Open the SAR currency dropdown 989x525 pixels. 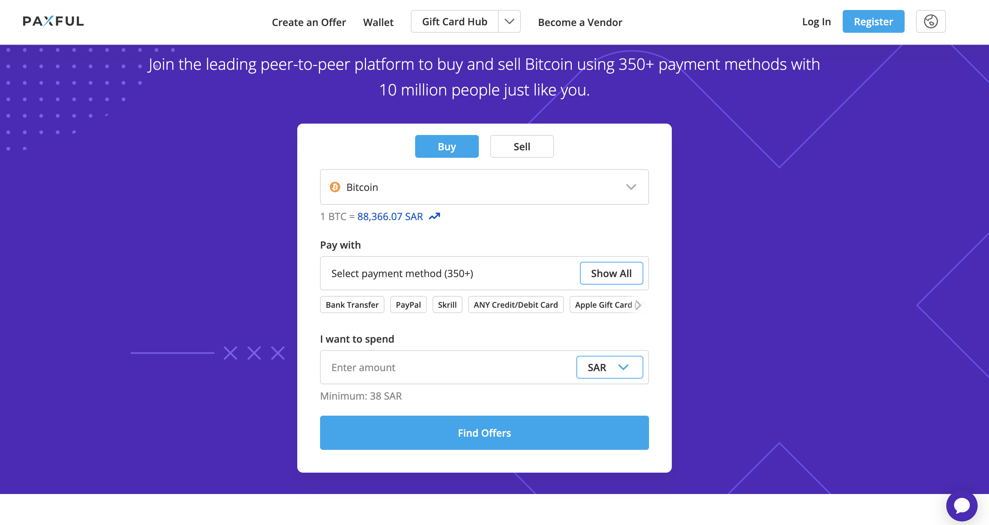tap(609, 367)
